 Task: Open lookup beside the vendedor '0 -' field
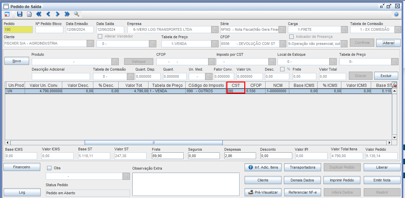click(153, 44)
